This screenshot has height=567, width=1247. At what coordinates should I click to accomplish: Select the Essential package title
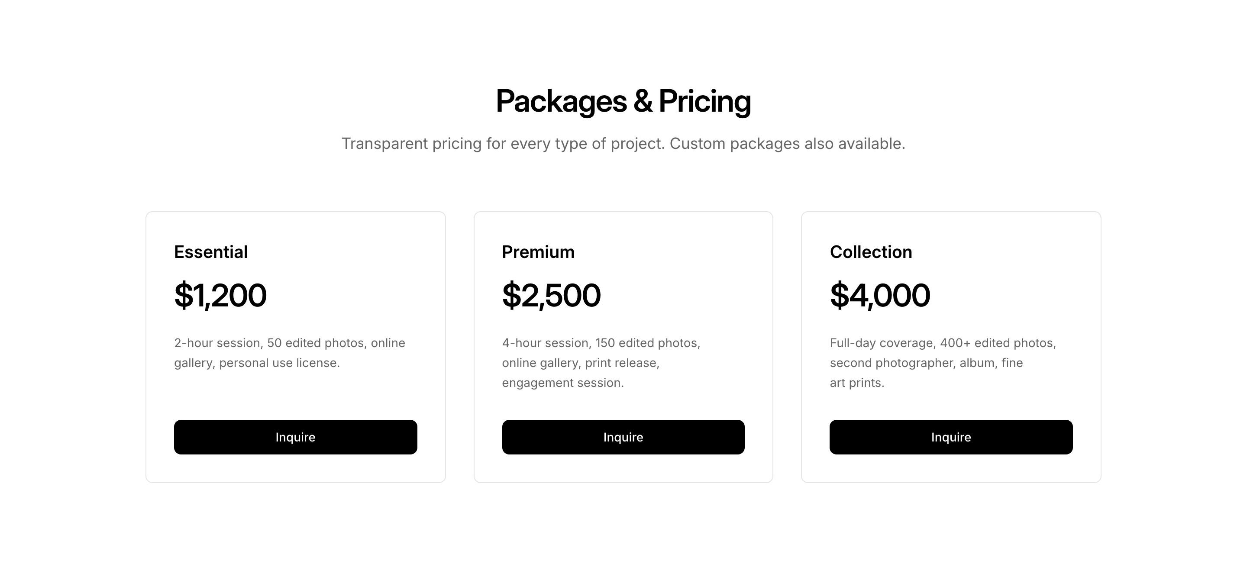point(210,252)
